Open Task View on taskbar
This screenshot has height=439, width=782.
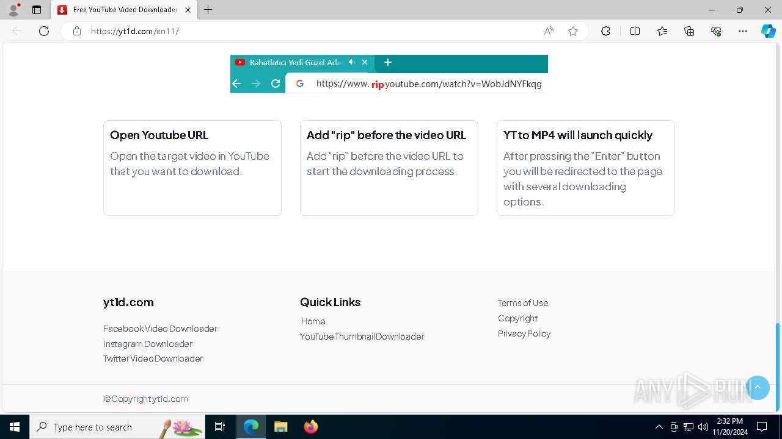click(x=220, y=427)
